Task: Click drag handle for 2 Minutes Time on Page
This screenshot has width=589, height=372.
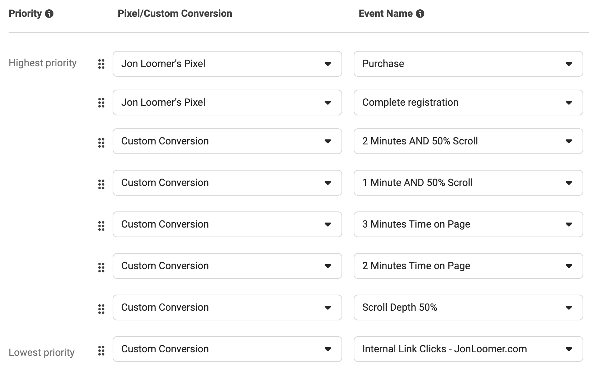Action: pos(102,268)
